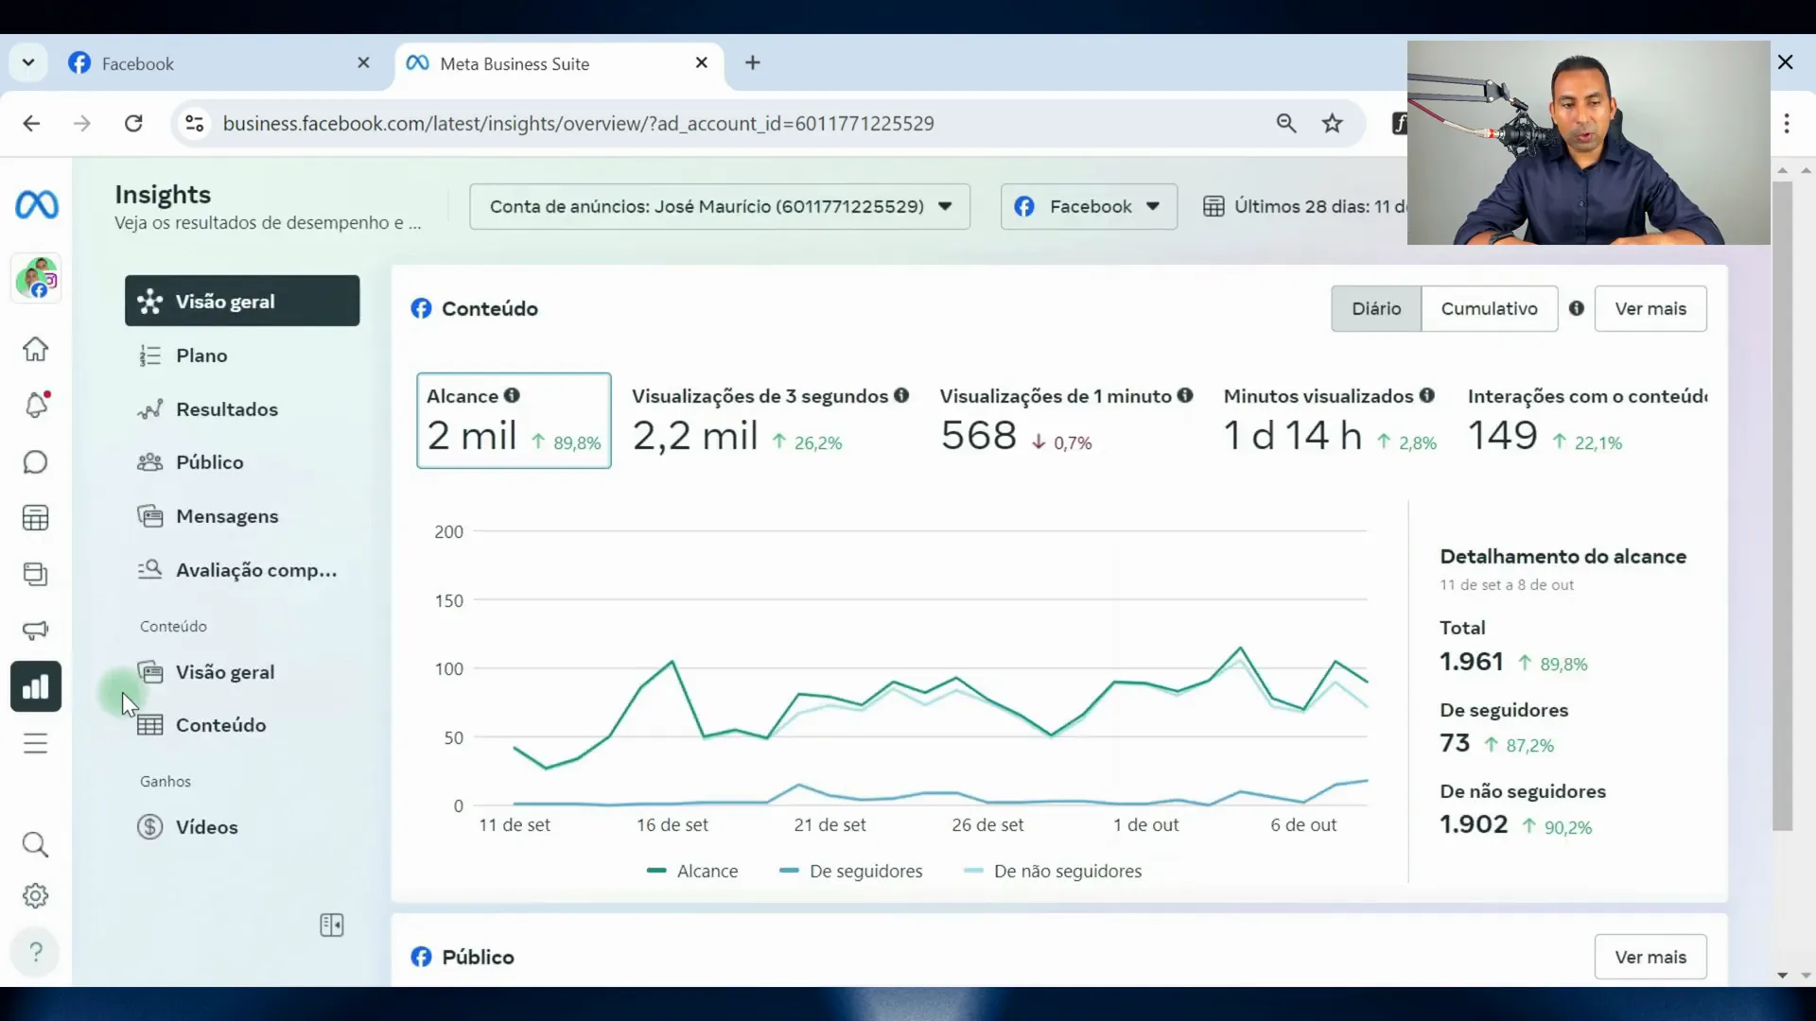Open notifications bell icon
1816x1021 pixels.
(x=36, y=405)
